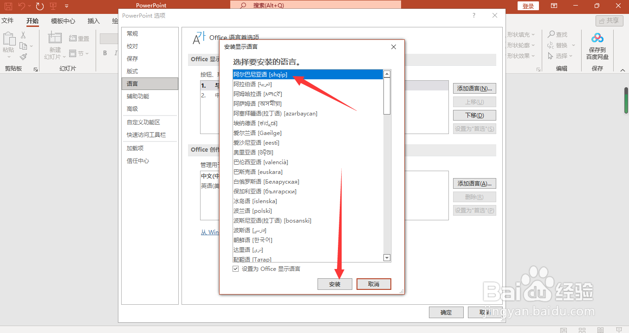
Task: Select 版式 in PowerPoint options sidebar
Action: tap(150, 71)
